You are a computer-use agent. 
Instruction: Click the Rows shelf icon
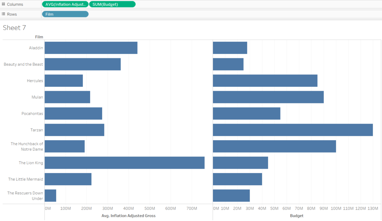4,14
